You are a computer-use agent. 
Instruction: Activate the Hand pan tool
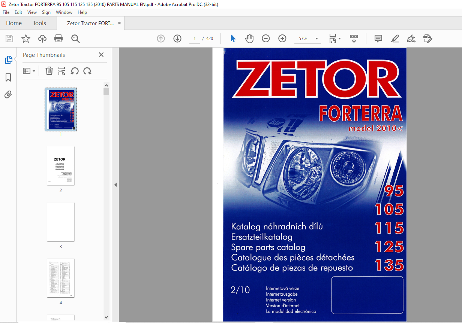249,39
